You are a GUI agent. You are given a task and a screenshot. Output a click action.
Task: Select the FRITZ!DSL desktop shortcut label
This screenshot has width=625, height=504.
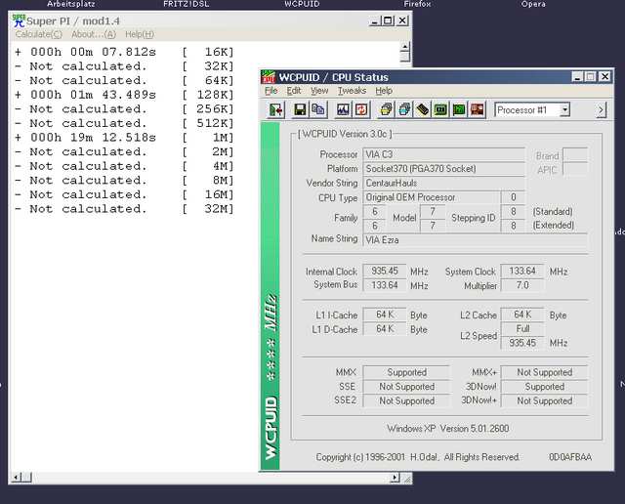187,4
